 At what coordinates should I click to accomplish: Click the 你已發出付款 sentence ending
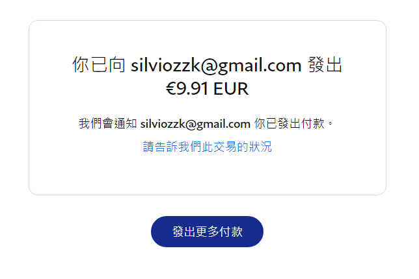pyautogui.click(x=290, y=124)
